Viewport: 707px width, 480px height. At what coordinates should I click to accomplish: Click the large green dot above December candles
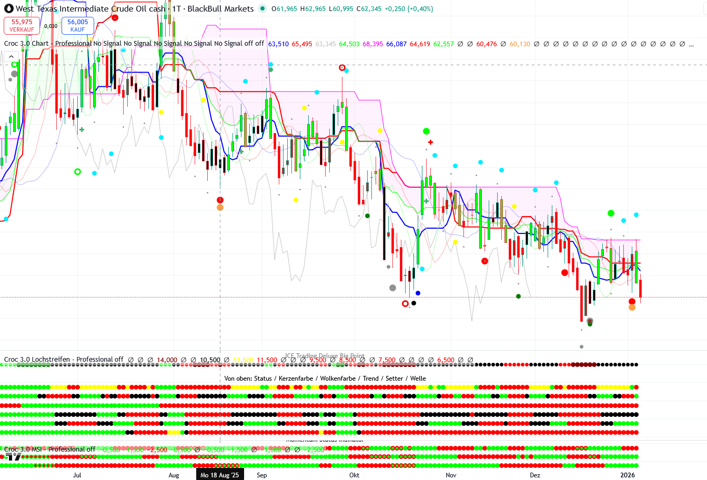(611, 213)
